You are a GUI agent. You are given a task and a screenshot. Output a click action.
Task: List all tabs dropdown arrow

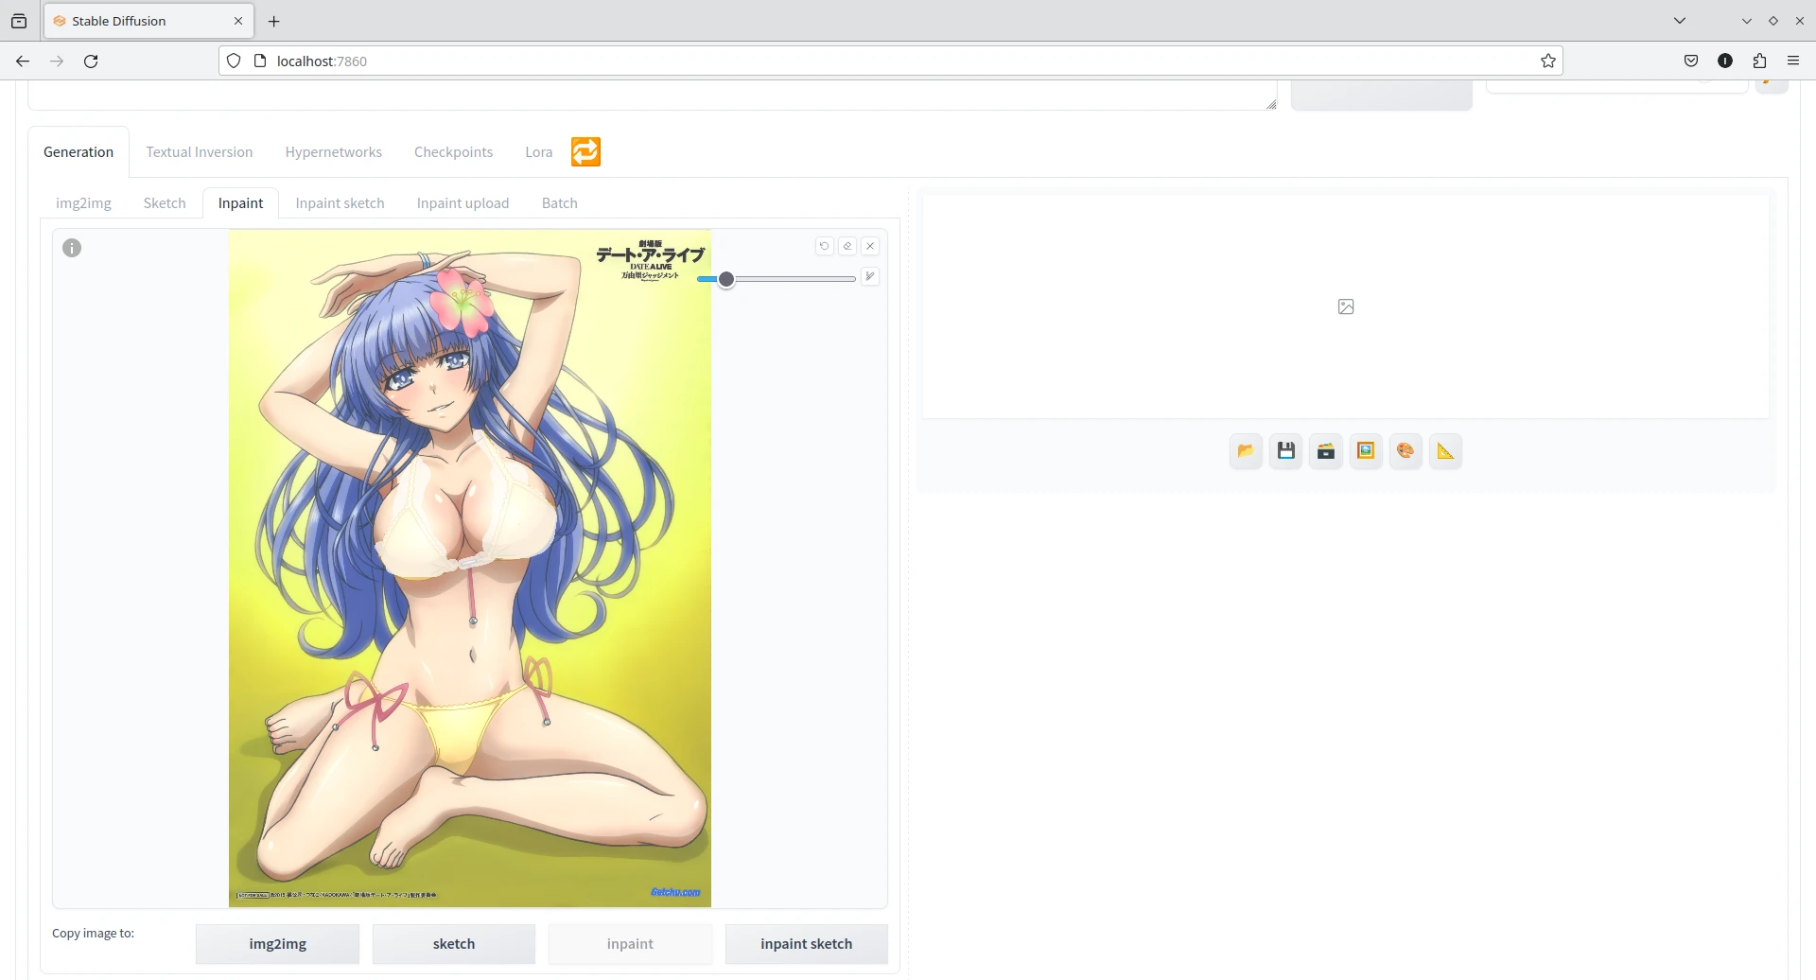(x=1680, y=21)
